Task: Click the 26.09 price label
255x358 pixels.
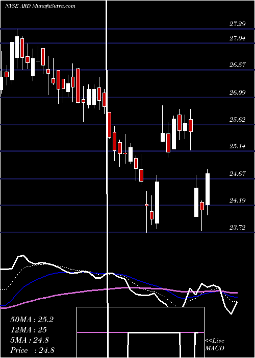Action: point(238,92)
